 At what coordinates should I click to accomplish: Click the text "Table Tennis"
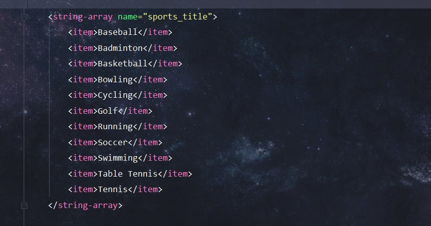coord(128,174)
